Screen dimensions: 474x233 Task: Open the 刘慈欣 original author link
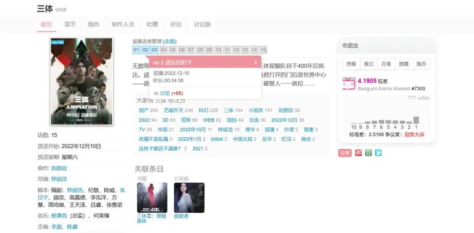coord(59,168)
